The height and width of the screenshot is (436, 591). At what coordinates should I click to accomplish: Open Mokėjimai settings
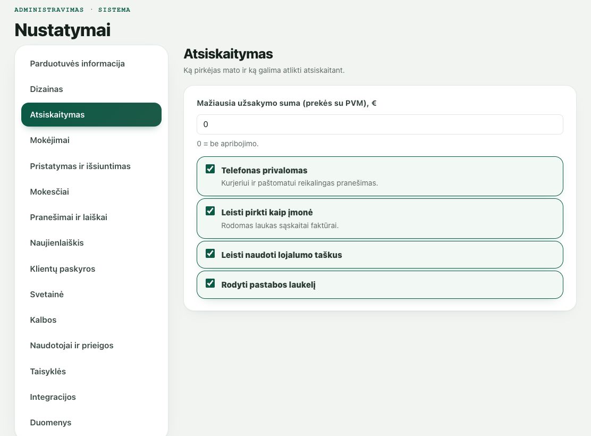tap(91, 140)
